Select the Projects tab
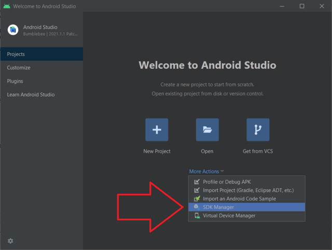332x250 pixels. pyautogui.click(x=41, y=54)
